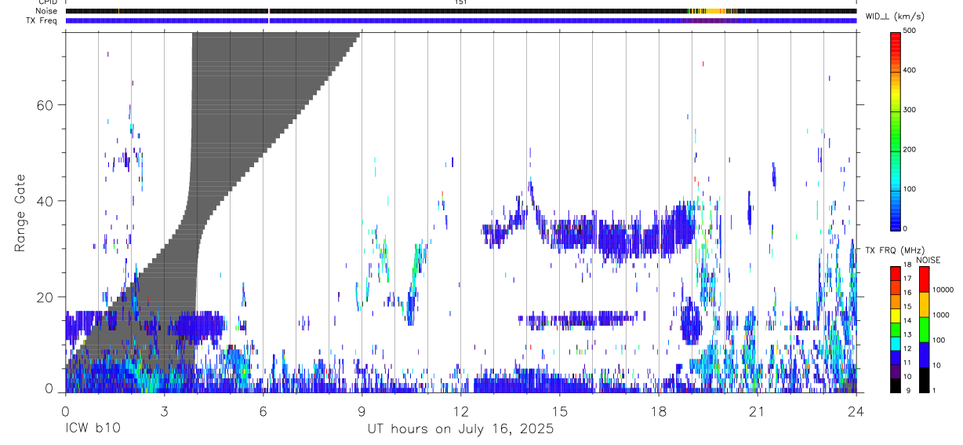Click the '15' hour tick on time axis

point(560,411)
